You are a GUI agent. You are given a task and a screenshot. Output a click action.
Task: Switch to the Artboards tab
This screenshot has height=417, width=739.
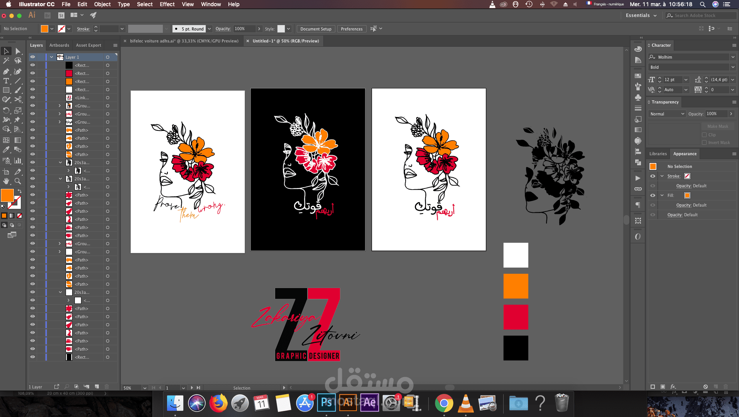59,45
